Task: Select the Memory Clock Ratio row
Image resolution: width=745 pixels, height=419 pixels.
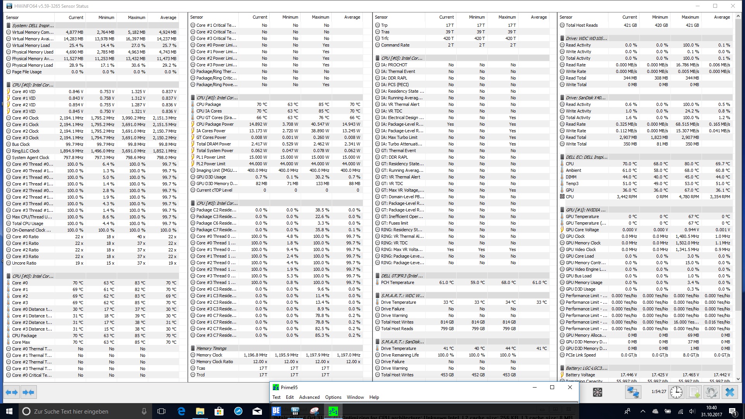Action: (277, 362)
